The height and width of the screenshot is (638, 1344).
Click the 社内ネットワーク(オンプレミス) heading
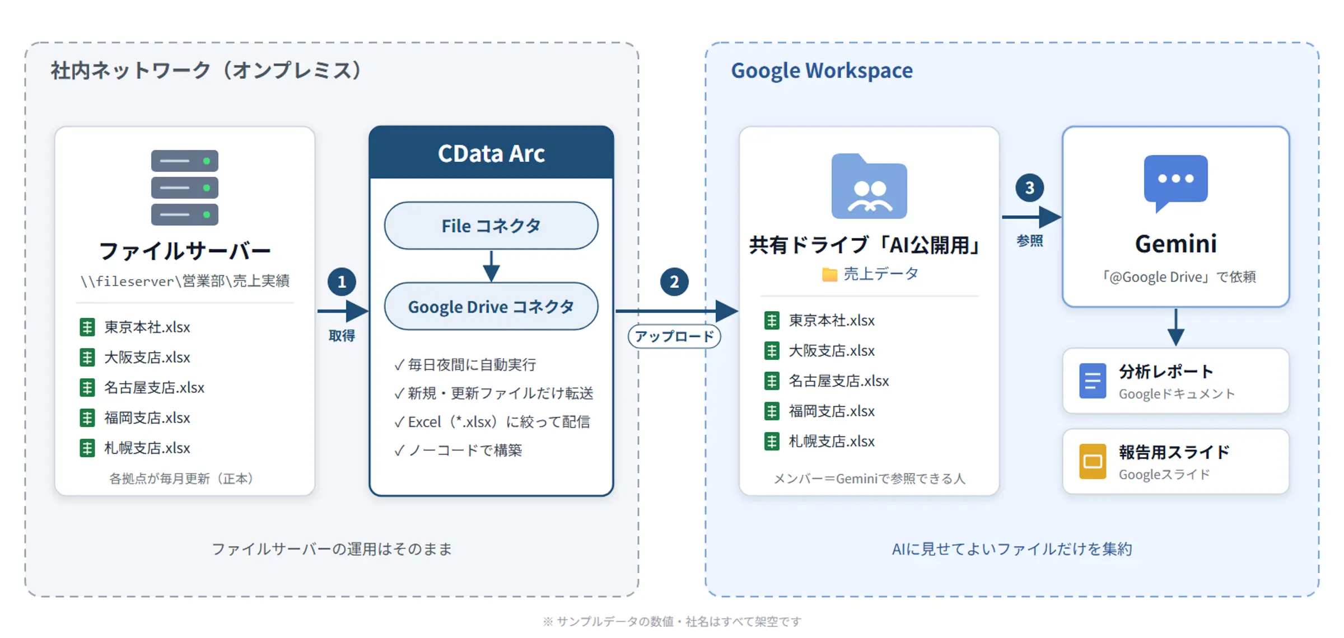207,71
